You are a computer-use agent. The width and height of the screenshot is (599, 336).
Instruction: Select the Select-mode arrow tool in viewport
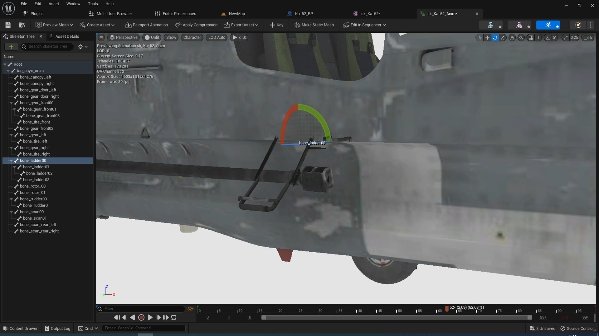click(480, 37)
